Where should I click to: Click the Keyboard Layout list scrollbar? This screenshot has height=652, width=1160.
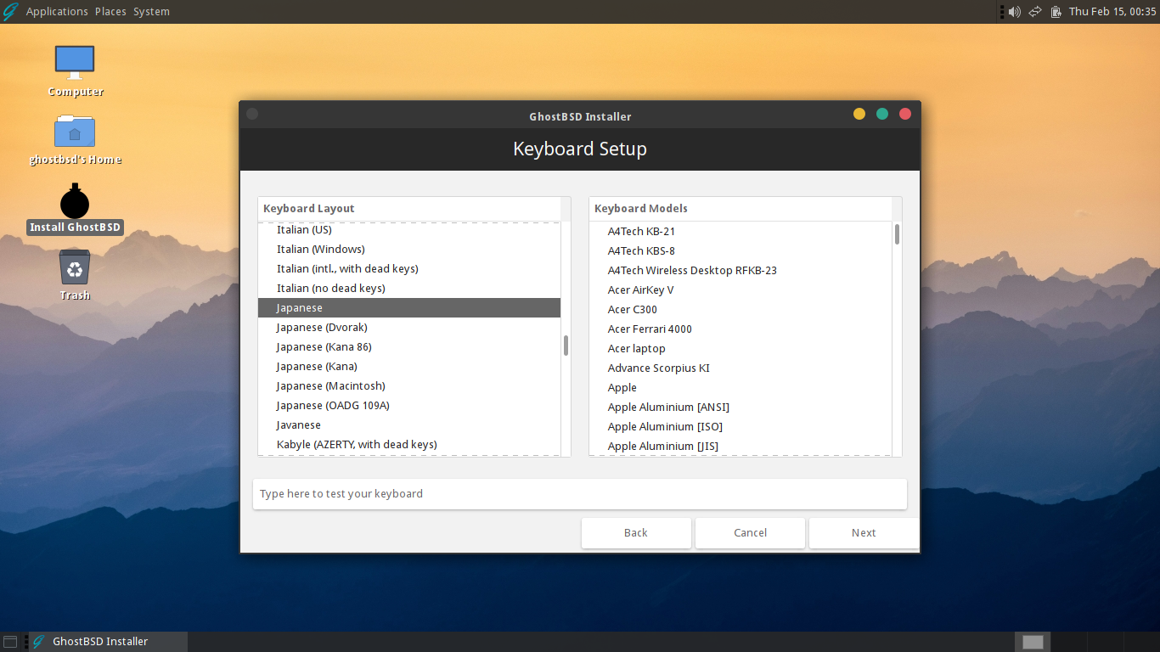[566, 346]
